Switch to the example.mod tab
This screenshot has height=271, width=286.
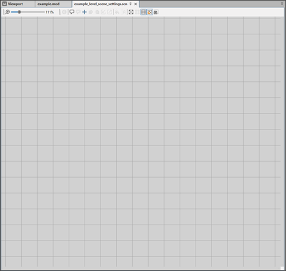(49, 4)
